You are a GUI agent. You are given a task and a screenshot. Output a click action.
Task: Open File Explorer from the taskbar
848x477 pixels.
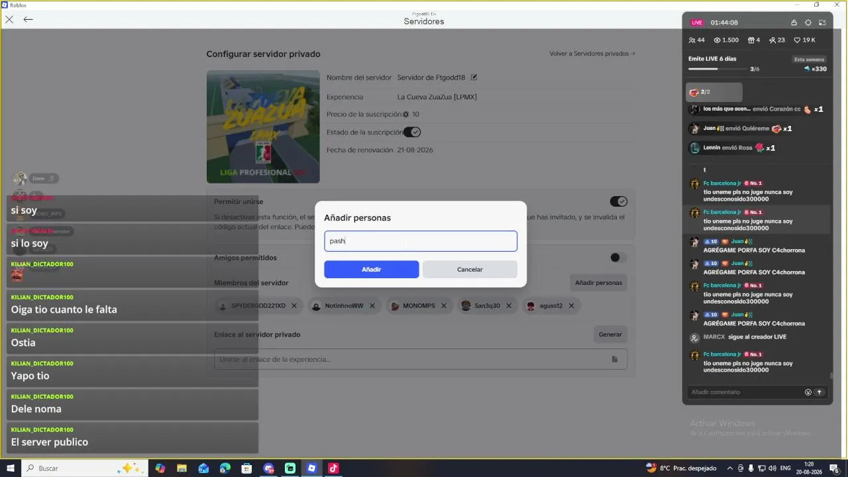(182, 468)
